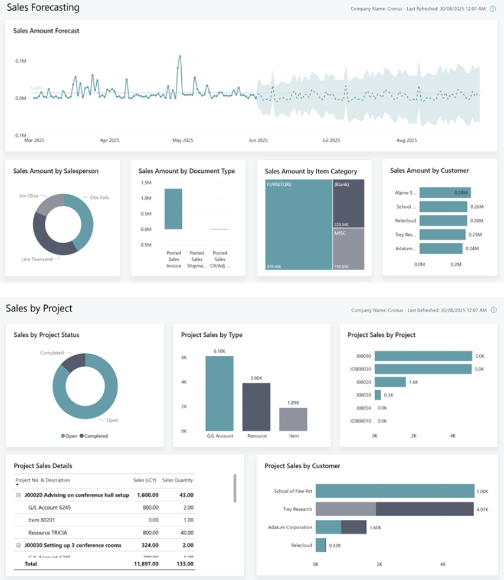
Task: Select the Resource bar in Project Sales by Type
Action: [256, 407]
